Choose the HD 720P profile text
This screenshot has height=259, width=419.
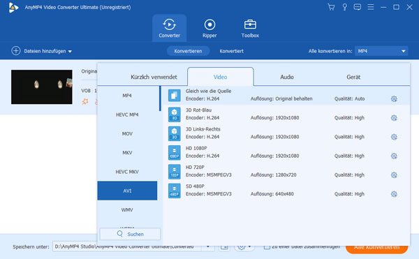click(195, 167)
